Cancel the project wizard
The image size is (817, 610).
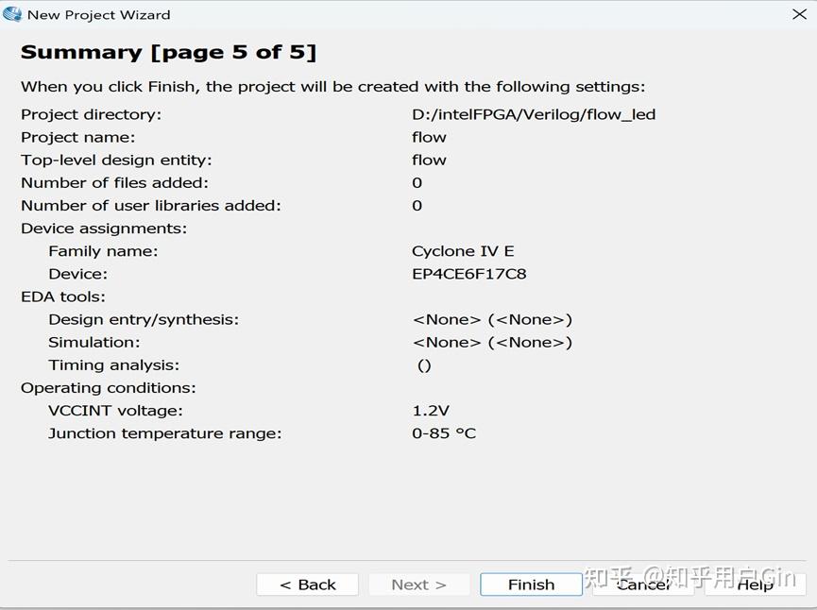tap(643, 585)
